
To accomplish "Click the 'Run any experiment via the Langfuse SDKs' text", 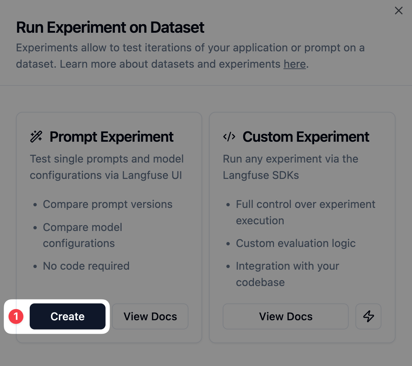I will [x=290, y=167].
